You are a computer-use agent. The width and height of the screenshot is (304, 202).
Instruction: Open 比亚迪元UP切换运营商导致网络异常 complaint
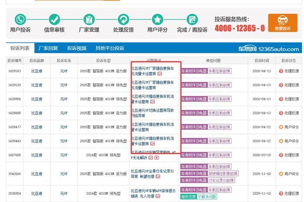tap(152, 113)
